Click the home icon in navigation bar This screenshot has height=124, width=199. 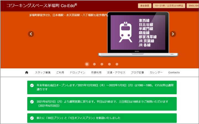pyautogui.click(x=27, y=72)
